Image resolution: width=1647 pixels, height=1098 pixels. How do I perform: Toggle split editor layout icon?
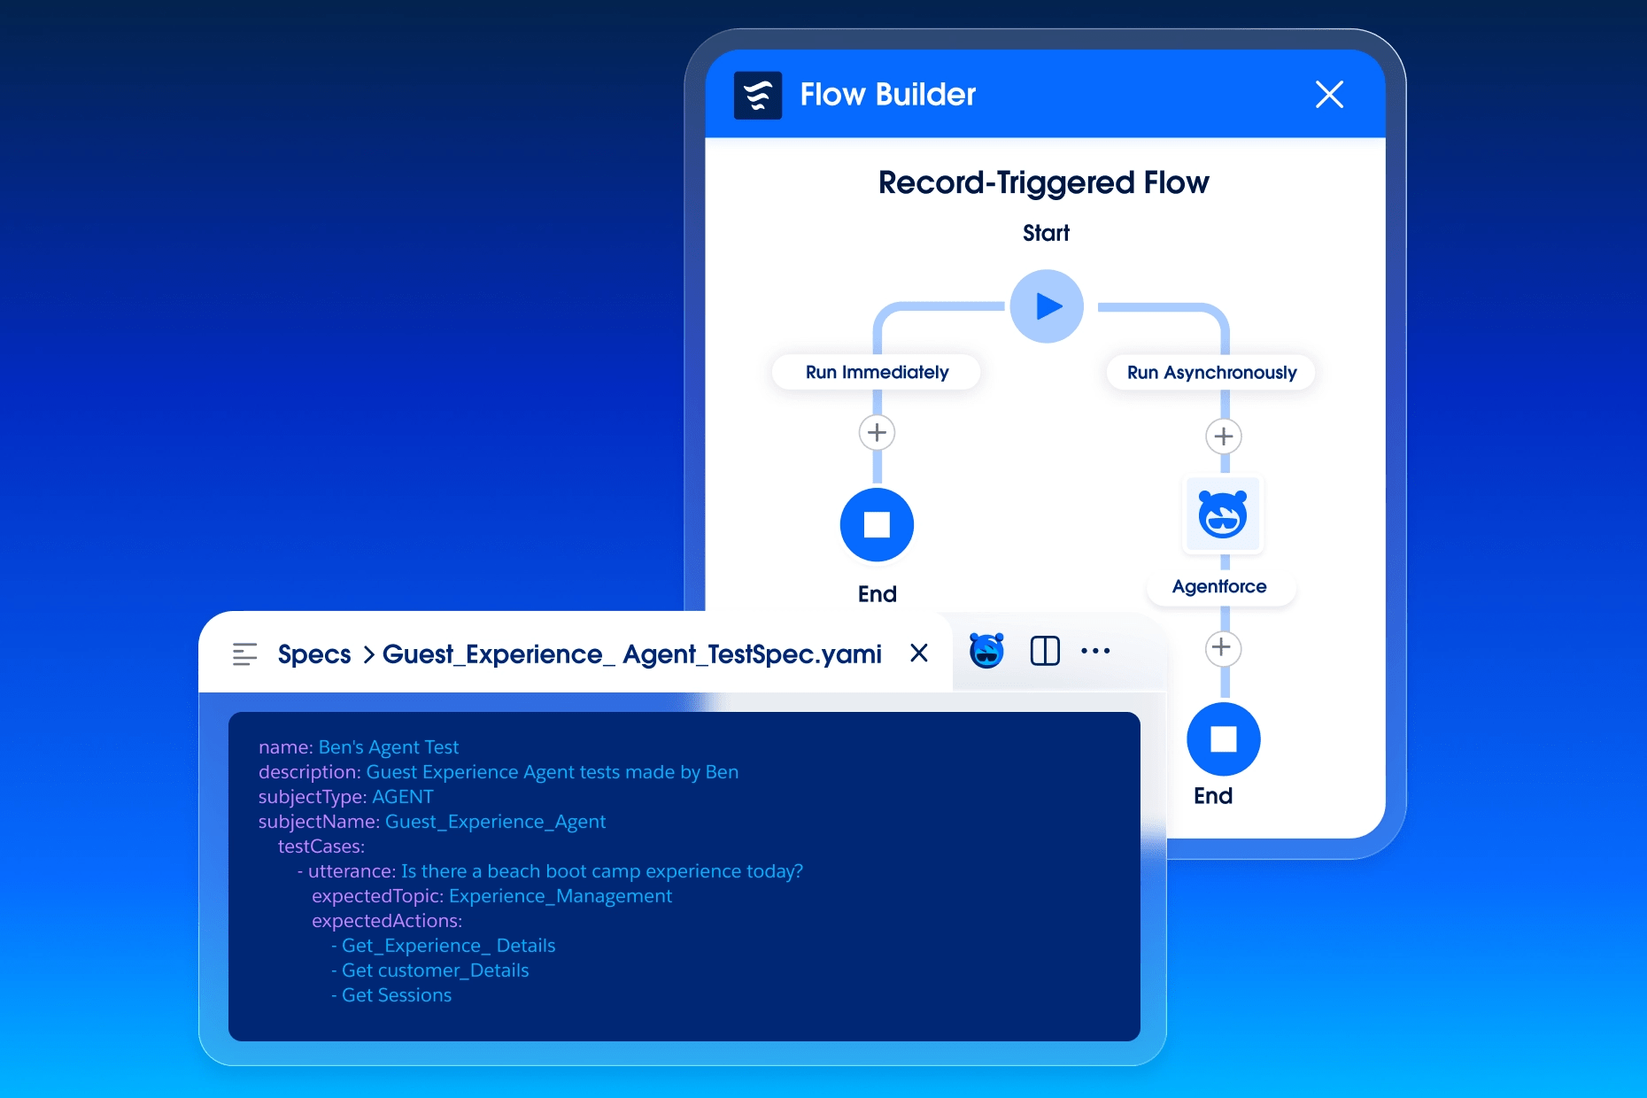tap(1045, 651)
